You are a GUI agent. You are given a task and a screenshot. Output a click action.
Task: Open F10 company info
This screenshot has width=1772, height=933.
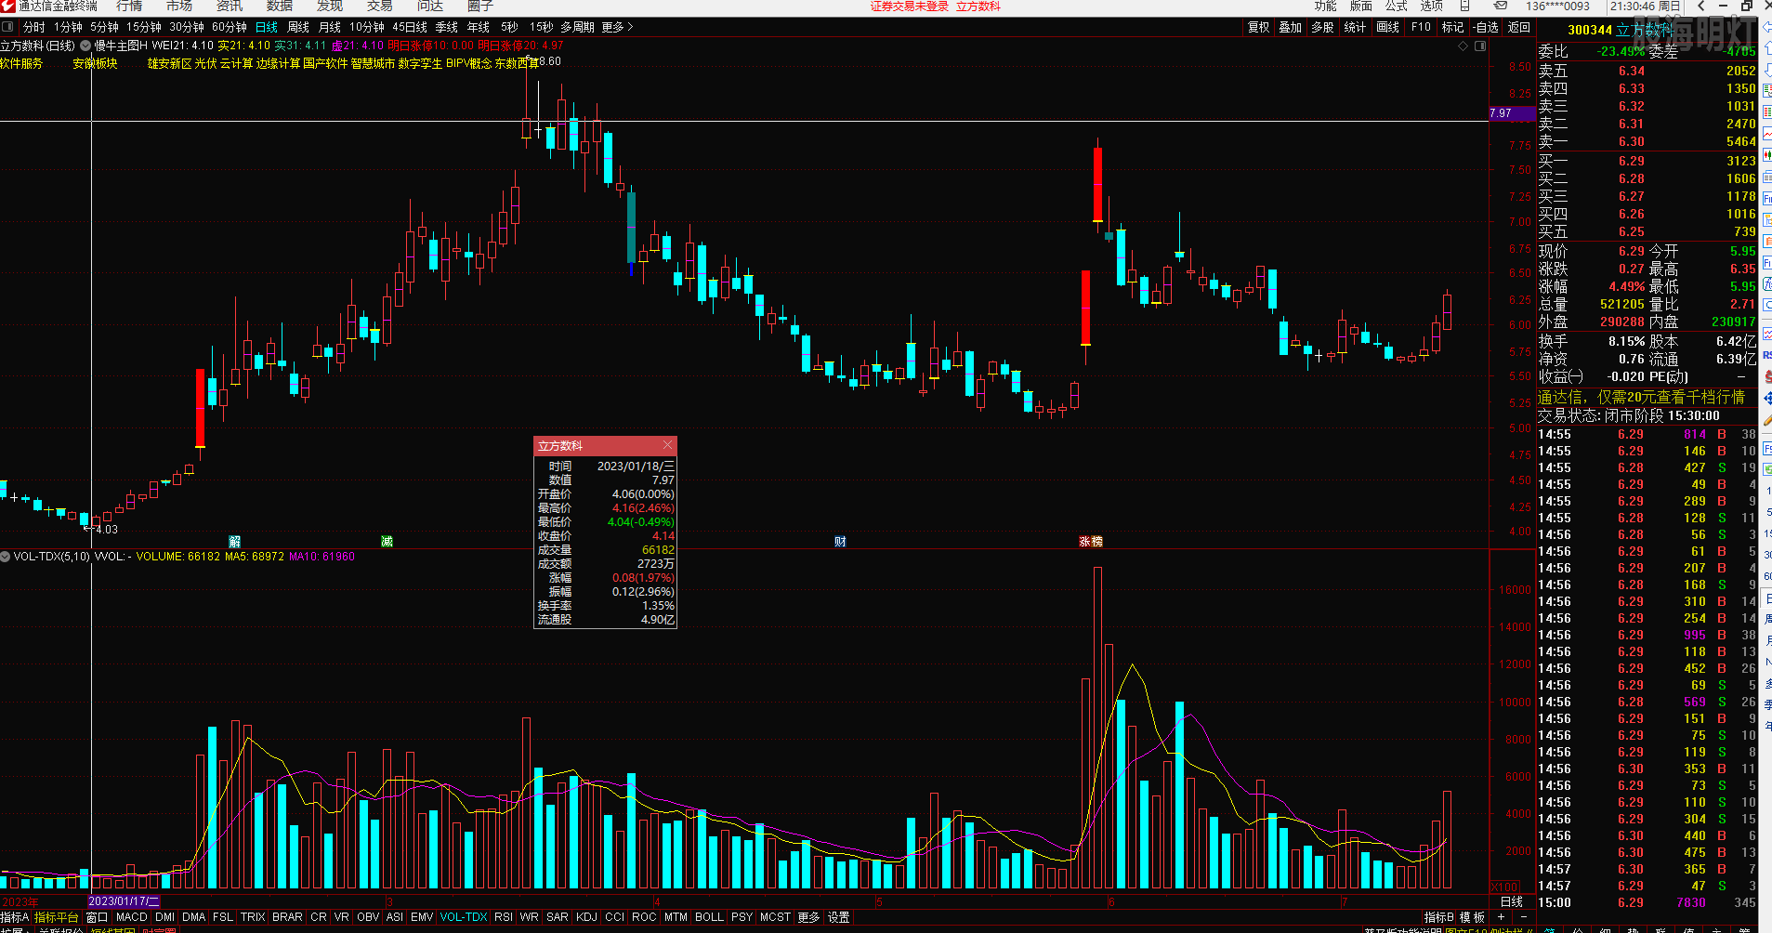click(1422, 27)
